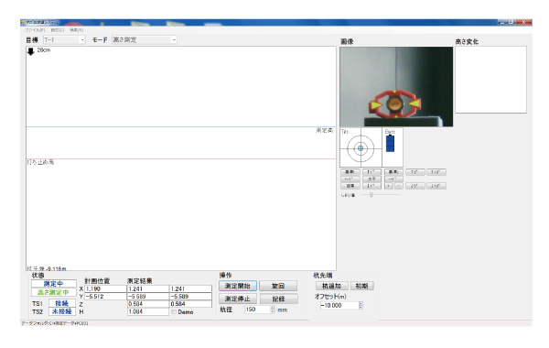
Task: Click the 測定高 label on blue line
Action: [325, 130]
